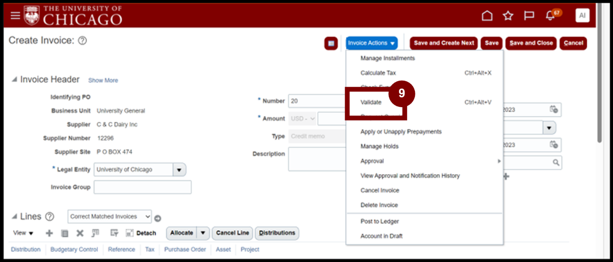This screenshot has width=613, height=262.
Task: Open the Legal Entity dropdown arrow
Action: [179, 170]
